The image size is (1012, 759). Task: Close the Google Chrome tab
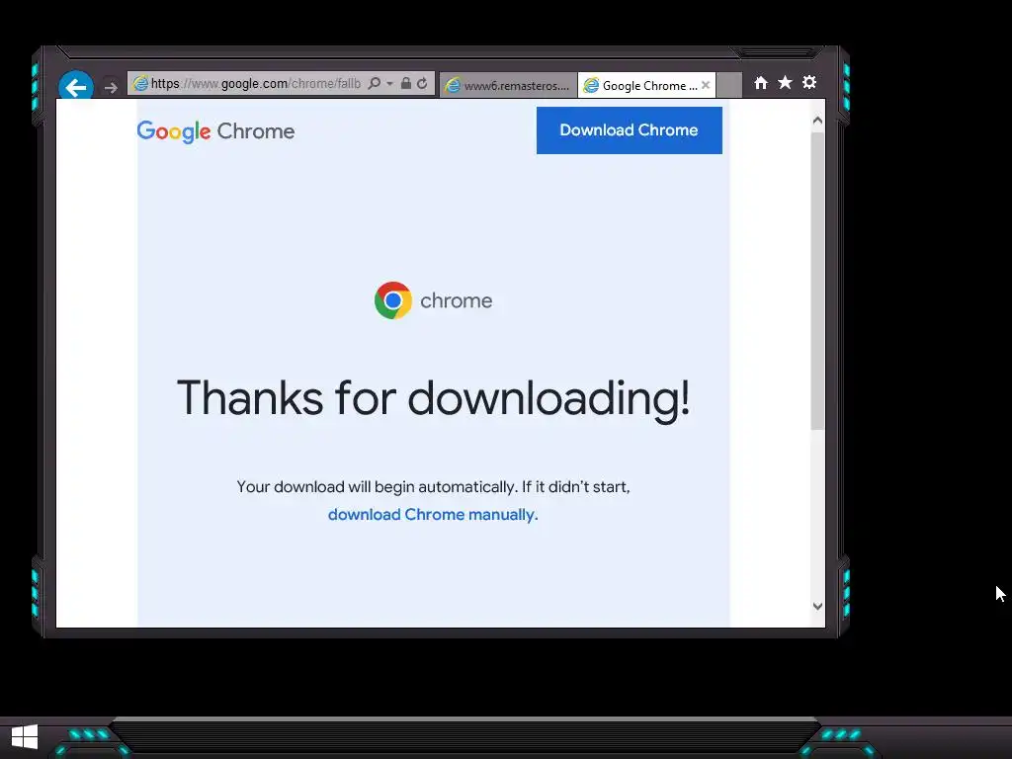click(x=706, y=85)
